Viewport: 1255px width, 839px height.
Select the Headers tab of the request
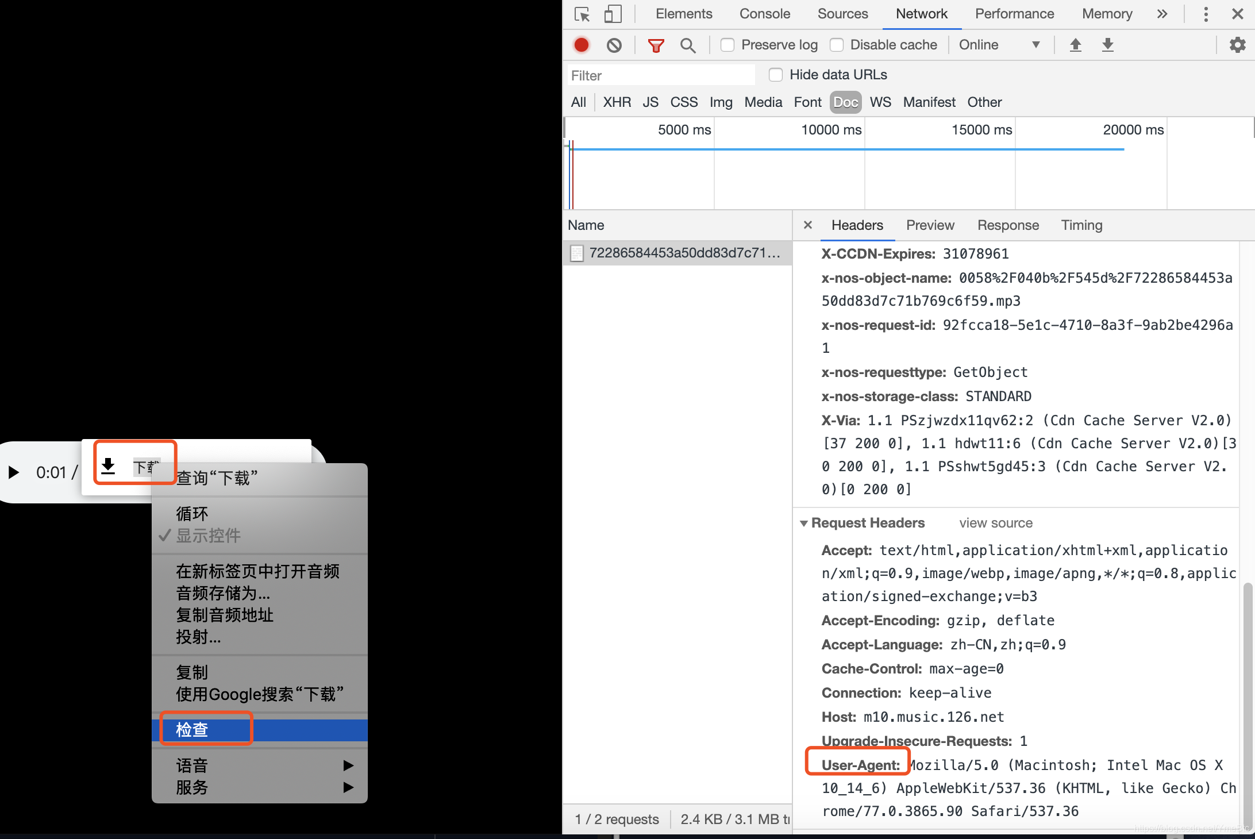click(857, 225)
